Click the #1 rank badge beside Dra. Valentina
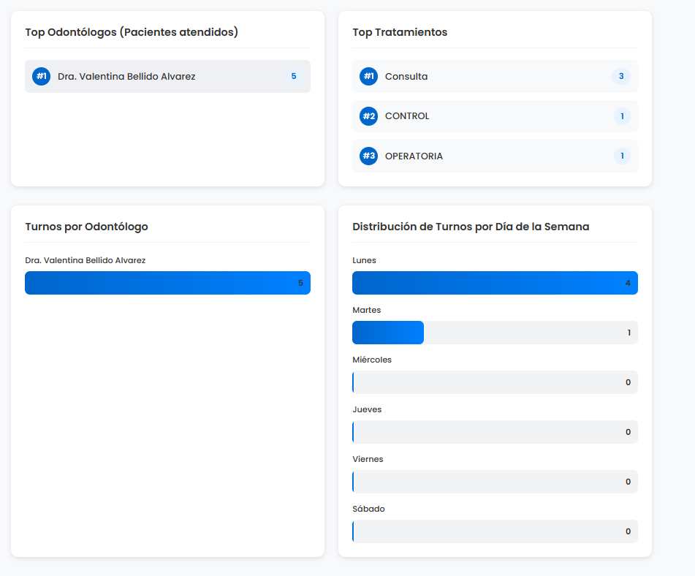695x576 pixels. pyautogui.click(x=42, y=76)
